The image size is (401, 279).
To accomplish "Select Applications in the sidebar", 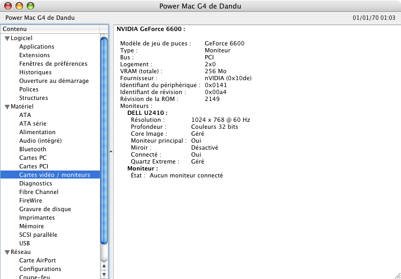I will click(36, 46).
